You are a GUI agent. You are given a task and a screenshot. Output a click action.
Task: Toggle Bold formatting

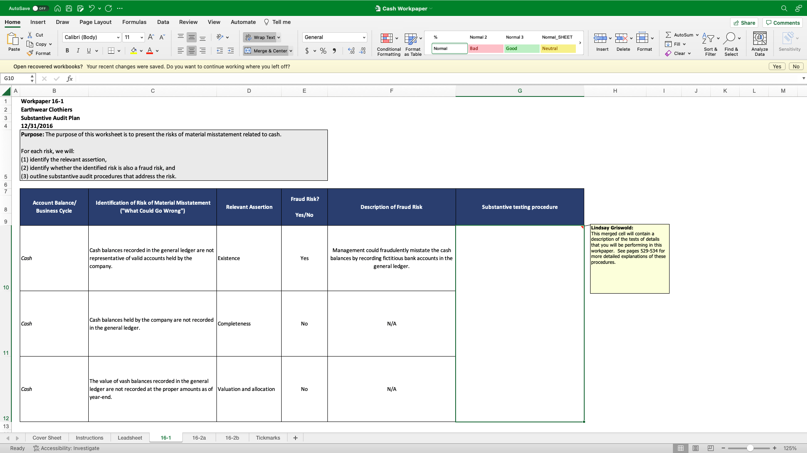pos(67,51)
